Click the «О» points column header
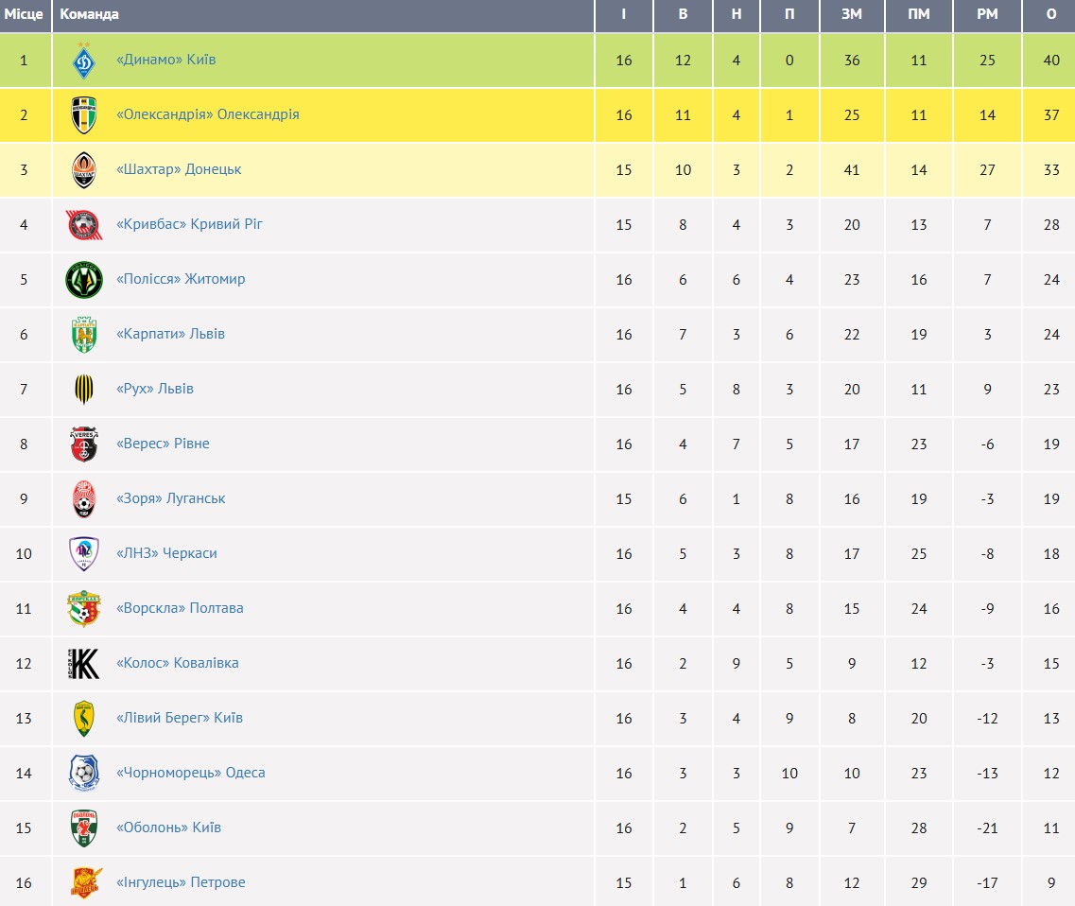The image size is (1075, 906). coord(1051,14)
